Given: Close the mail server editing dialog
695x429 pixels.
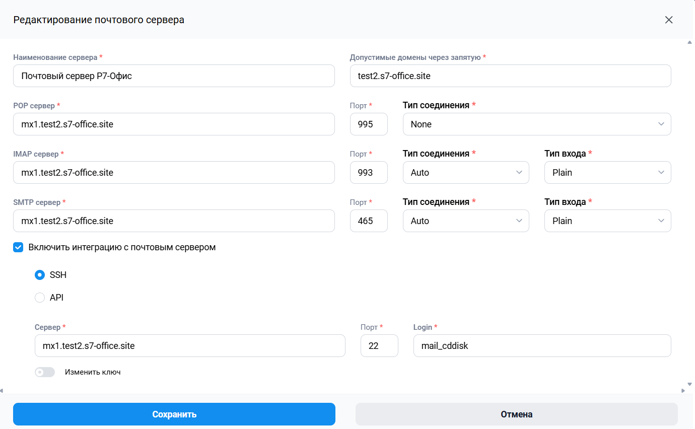Looking at the screenshot, I should [x=669, y=20].
